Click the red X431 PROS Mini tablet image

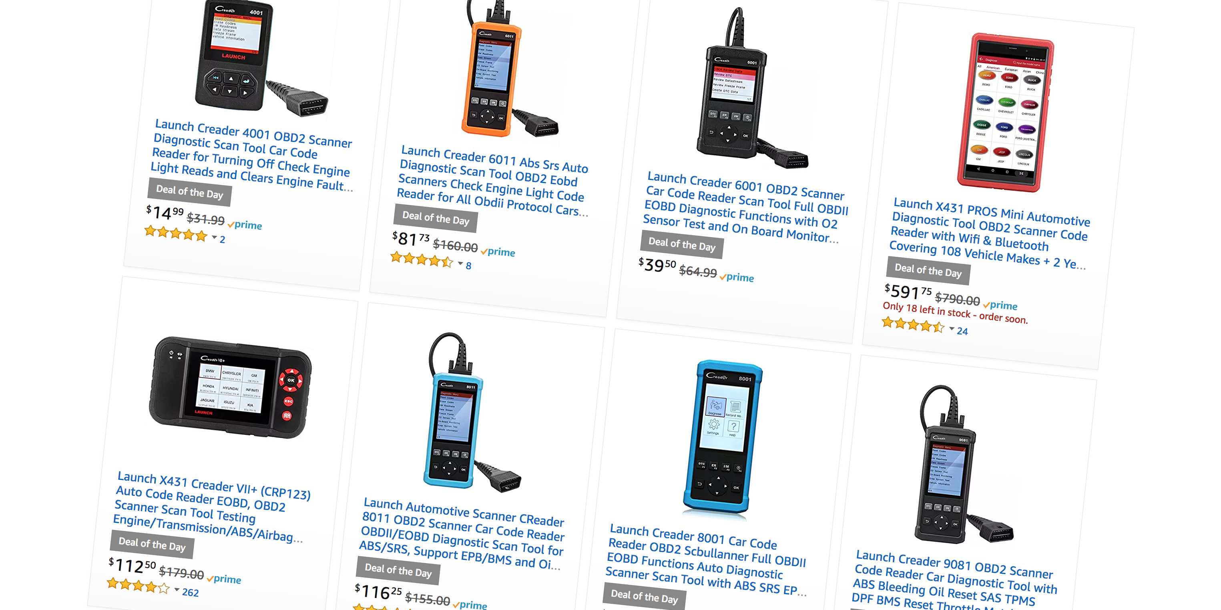[1006, 113]
